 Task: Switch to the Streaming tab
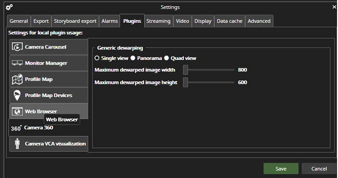[x=159, y=21]
